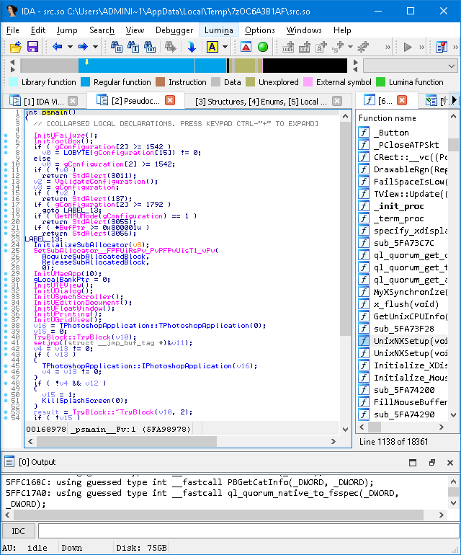Maximize the Output window pane
The image size is (461, 555).
pos(413,463)
